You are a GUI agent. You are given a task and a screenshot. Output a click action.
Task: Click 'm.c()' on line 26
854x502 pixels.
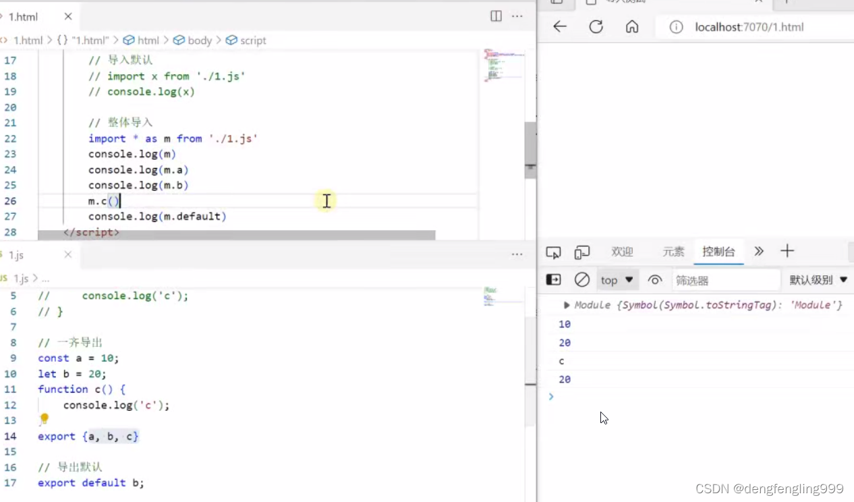tap(104, 200)
